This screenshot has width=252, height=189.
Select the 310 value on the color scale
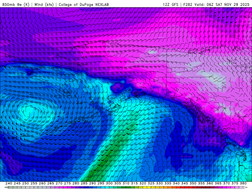(x=126, y=183)
